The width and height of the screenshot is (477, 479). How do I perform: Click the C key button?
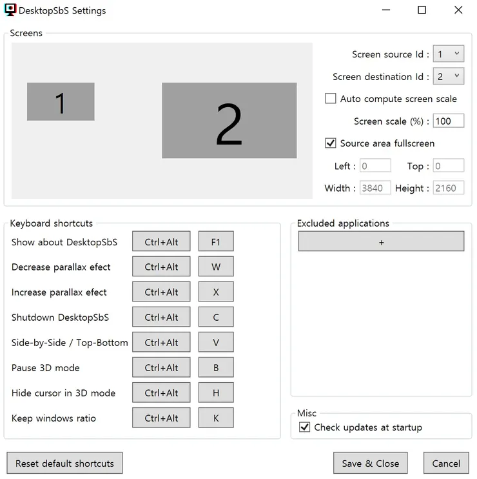216,317
